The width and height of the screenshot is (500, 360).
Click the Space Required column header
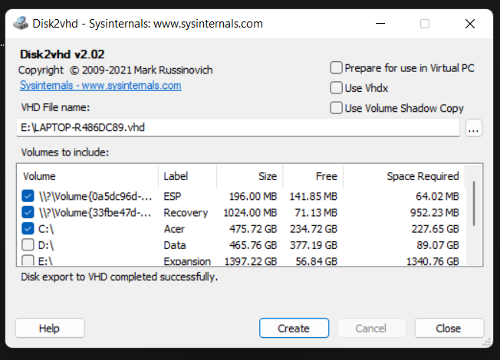[x=404, y=176]
